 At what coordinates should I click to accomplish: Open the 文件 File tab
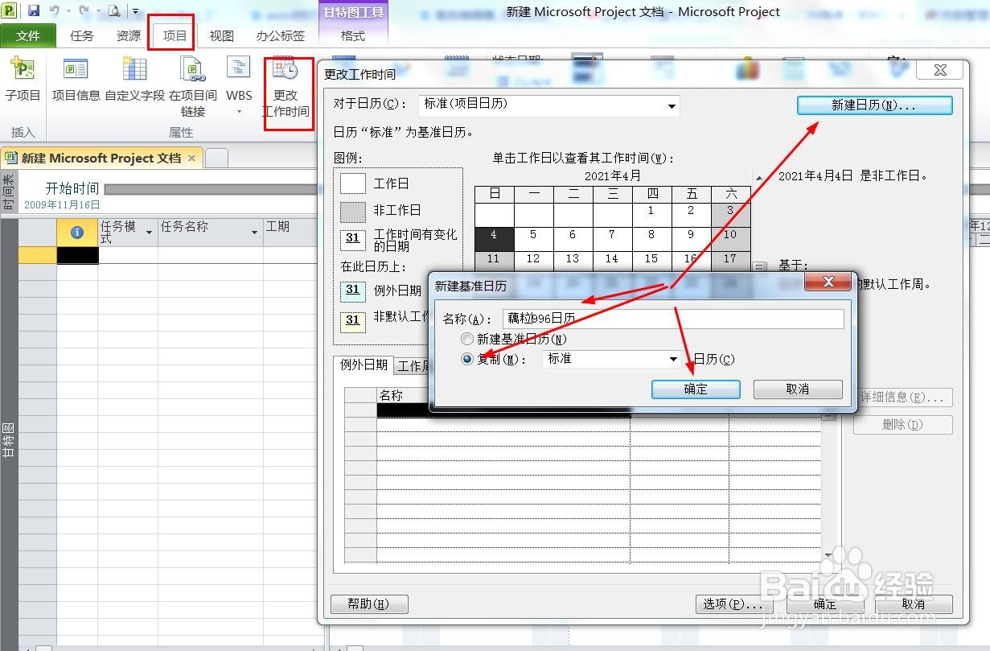click(28, 35)
